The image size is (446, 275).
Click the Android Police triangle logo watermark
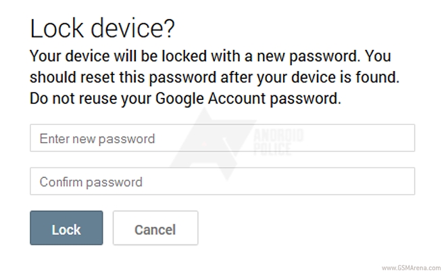click(x=206, y=145)
